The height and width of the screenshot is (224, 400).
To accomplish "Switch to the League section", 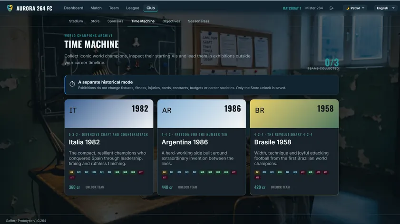I will (x=133, y=8).
